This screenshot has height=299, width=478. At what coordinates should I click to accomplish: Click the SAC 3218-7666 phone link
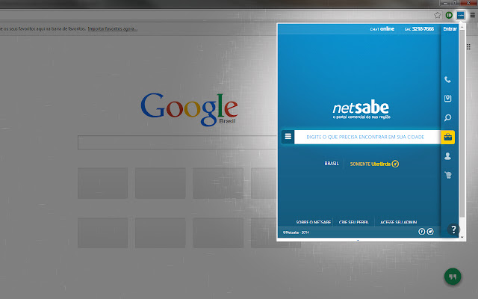[x=419, y=29]
